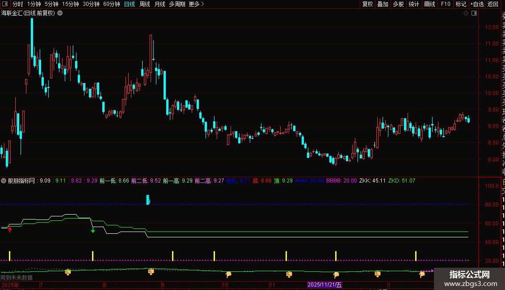The height and width of the screenshot is (290, 505).
Task: Open the 画线 drawing tools
Action: click(x=429, y=4)
